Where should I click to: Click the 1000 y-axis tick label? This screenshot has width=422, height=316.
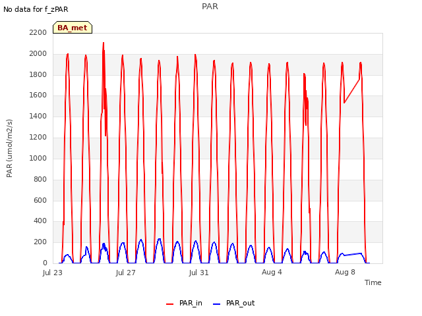(x=38, y=158)
